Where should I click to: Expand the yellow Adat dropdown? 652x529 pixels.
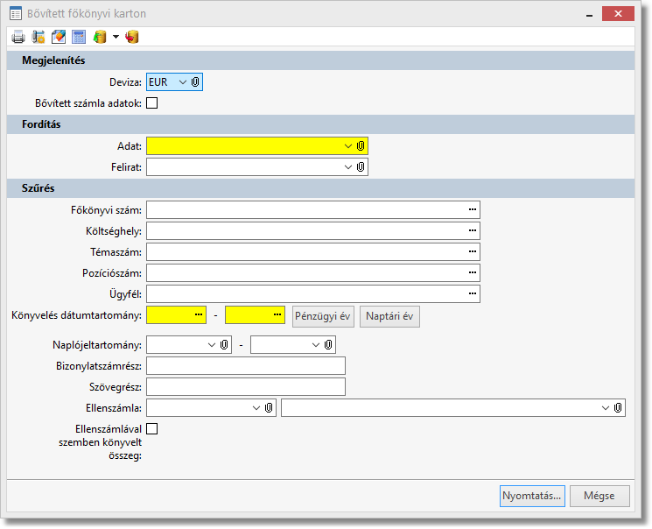click(x=348, y=145)
